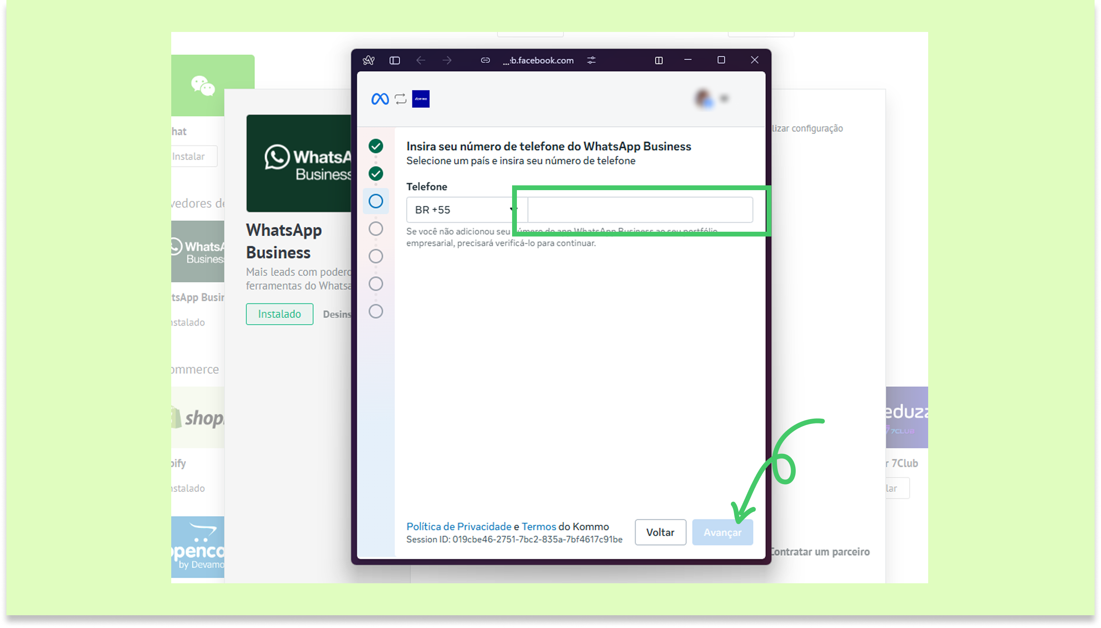Open the Política de Privacidade link
This screenshot has width=1101, height=628.
pos(458,526)
